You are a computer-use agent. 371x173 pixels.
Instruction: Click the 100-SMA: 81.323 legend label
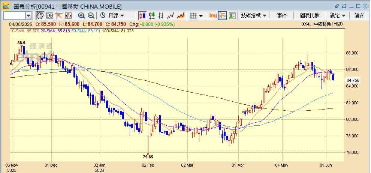click(118, 31)
